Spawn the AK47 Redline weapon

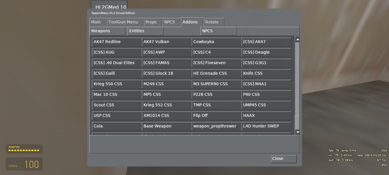coord(117,42)
